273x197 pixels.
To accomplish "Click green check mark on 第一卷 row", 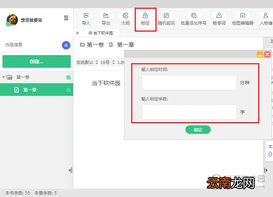I will click(x=68, y=77).
